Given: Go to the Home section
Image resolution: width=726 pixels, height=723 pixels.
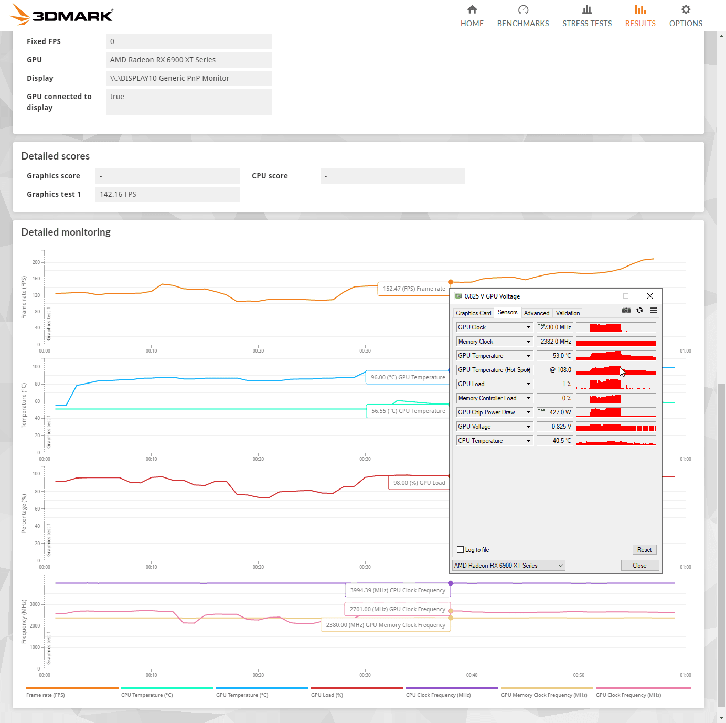Looking at the screenshot, I should click(472, 16).
